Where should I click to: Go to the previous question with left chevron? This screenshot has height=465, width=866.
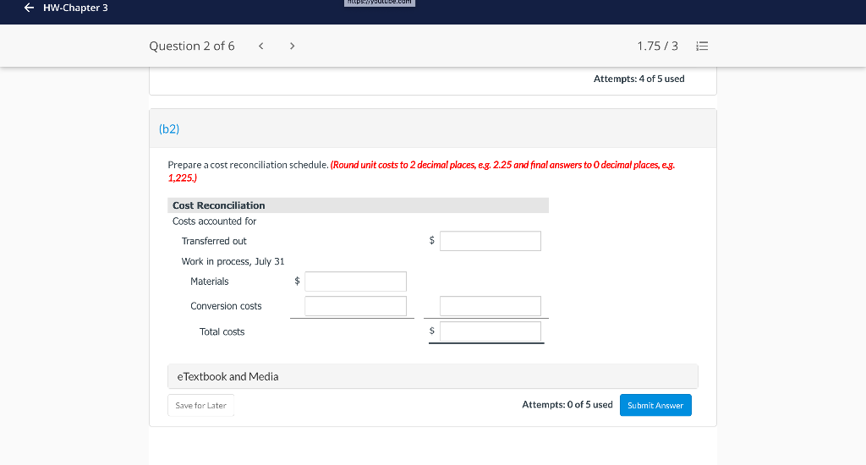pyautogui.click(x=261, y=46)
